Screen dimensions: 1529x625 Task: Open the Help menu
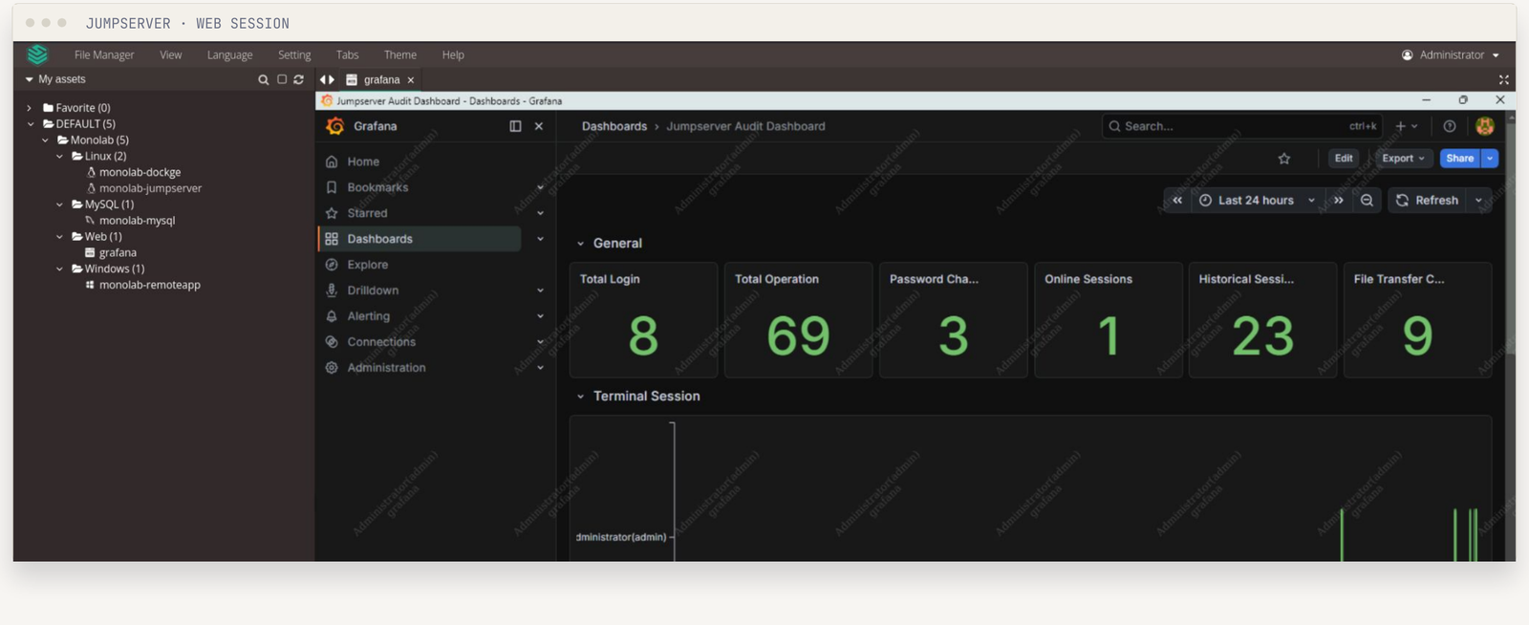point(453,55)
